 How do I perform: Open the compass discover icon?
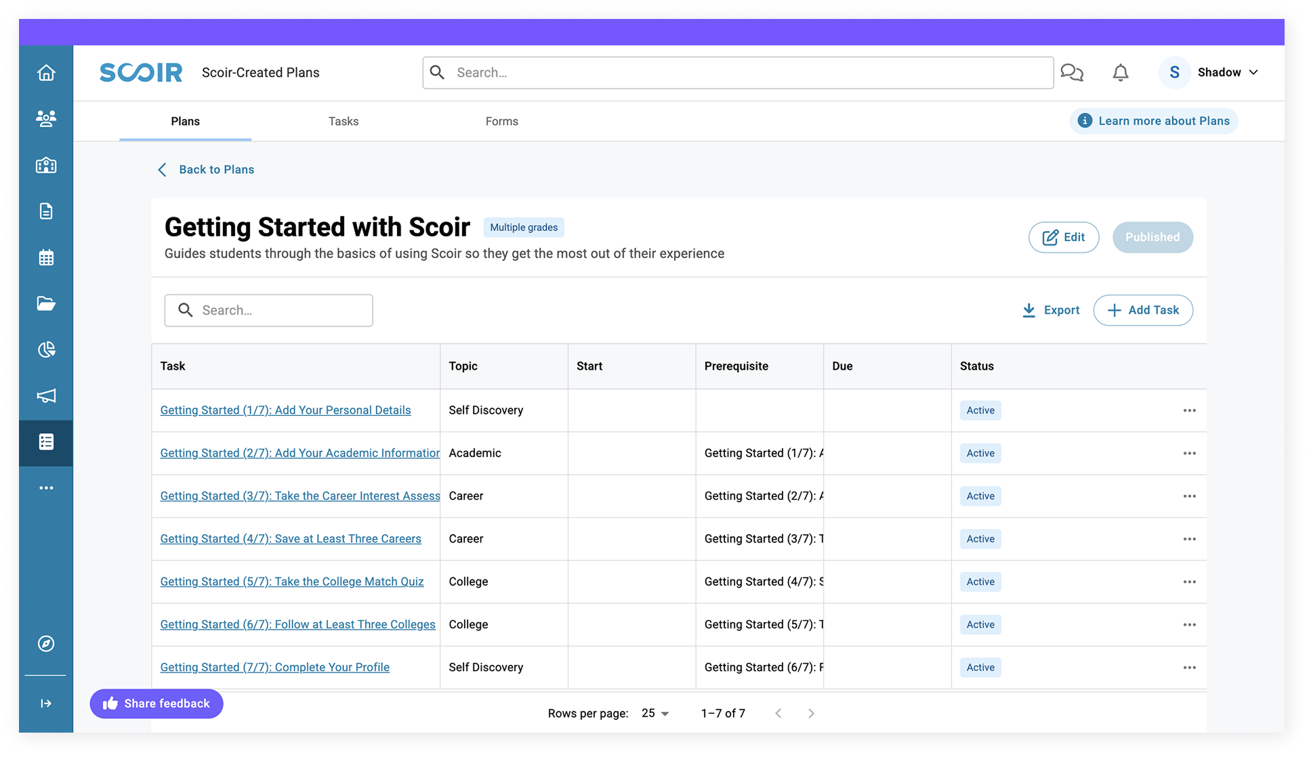(x=46, y=643)
